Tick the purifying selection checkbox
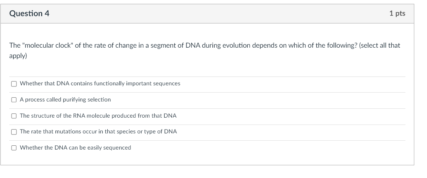The width and height of the screenshot is (427, 178). 14,100
